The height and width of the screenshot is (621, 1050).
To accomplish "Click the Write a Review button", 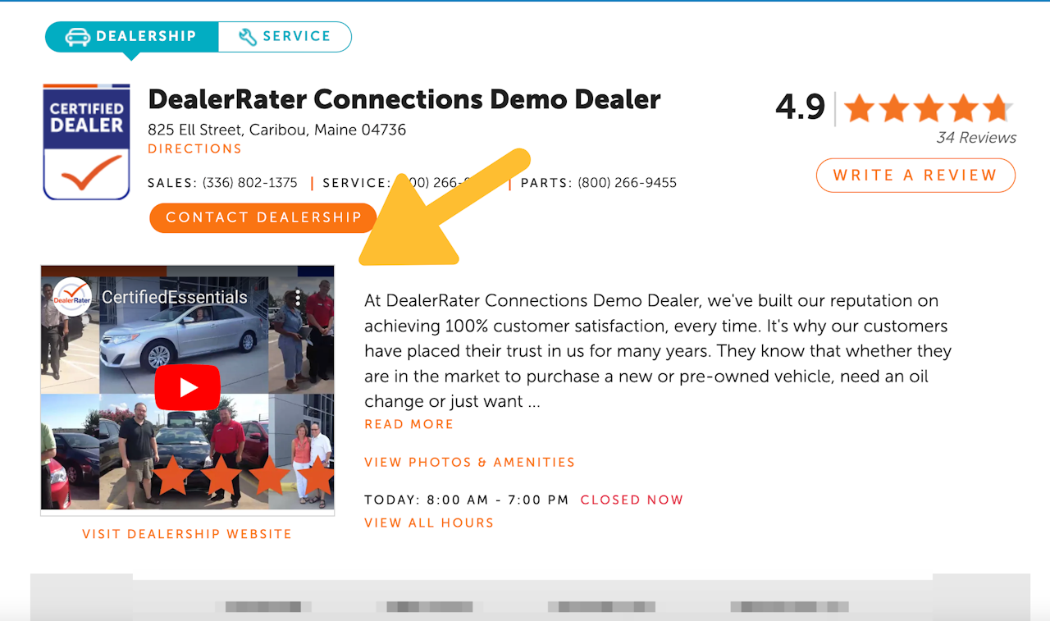I will pyautogui.click(x=915, y=176).
